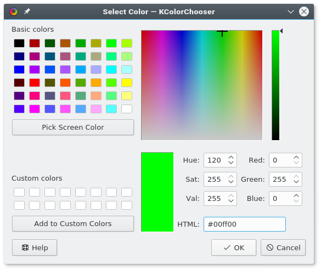Viewport: 321px width, 271px height.
Task: Click inside the hue-saturation gradient area
Action: (201, 85)
